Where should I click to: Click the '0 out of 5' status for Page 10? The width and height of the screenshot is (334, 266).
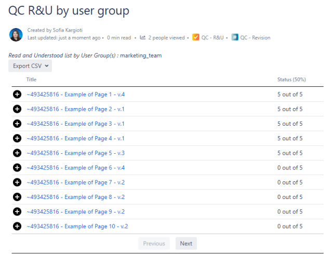tap(290, 226)
